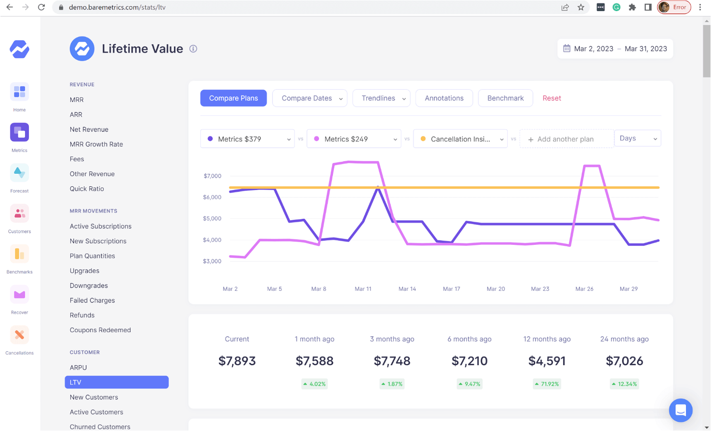Expand the Days interval dropdown
This screenshot has width=711, height=431.
pyautogui.click(x=637, y=138)
